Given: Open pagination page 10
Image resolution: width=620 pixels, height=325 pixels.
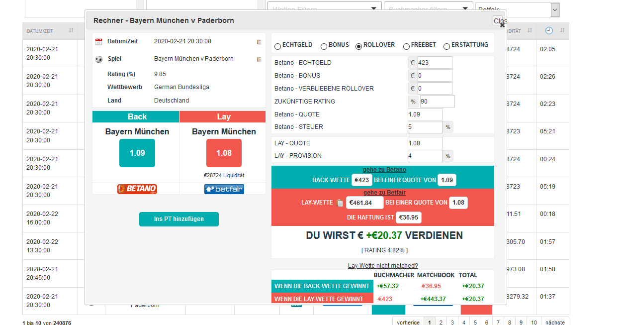Looking at the screenshot, I should pos(534,323).
